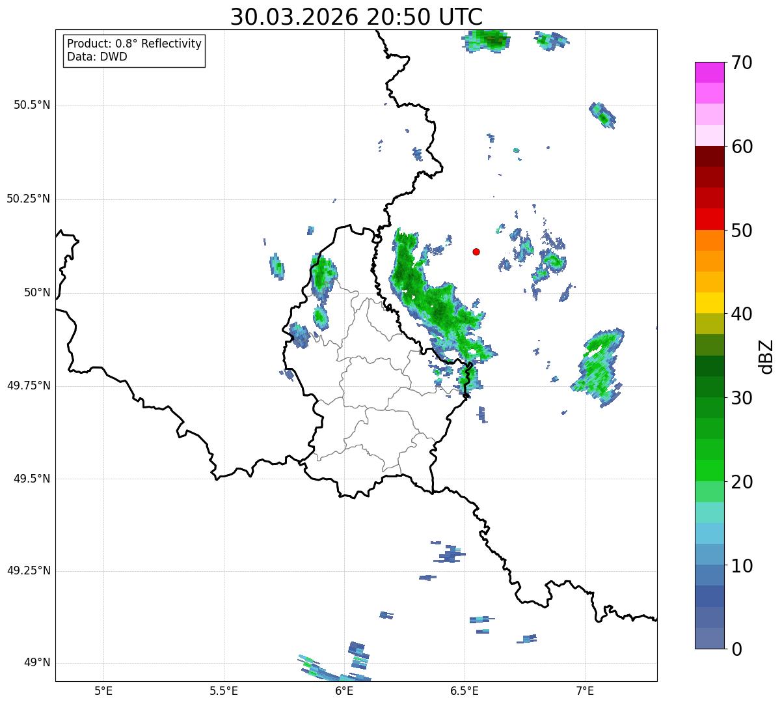Click the latitude label 49.75°N
The image size is (782, 704).
pos(28,386)
